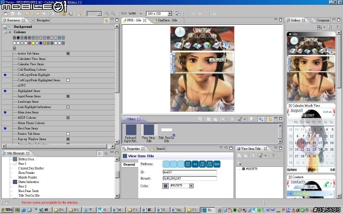Image resolution: width=343 pixels, height=214 pixels.
Task: Click the Redo arrow toolbar icon
Action: [x=44, y=14]
